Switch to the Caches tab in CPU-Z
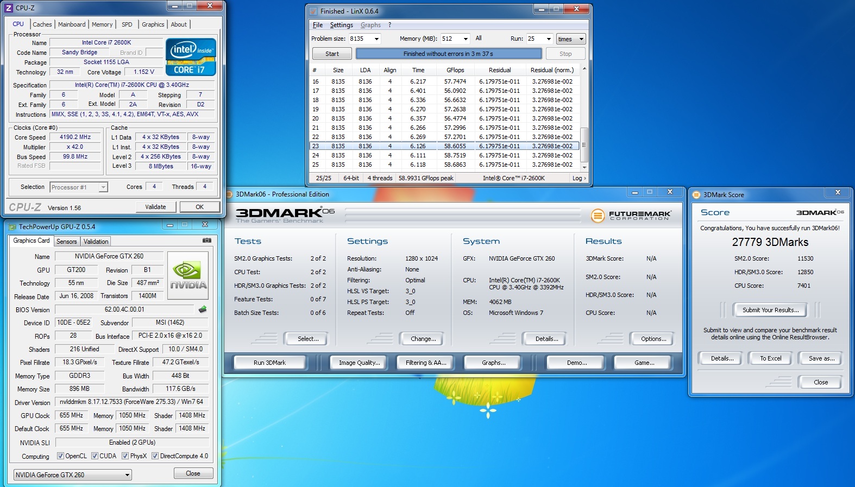 tap(42, 24)
